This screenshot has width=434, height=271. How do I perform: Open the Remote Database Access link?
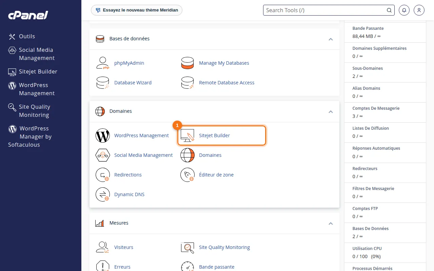tap(226, 83)
